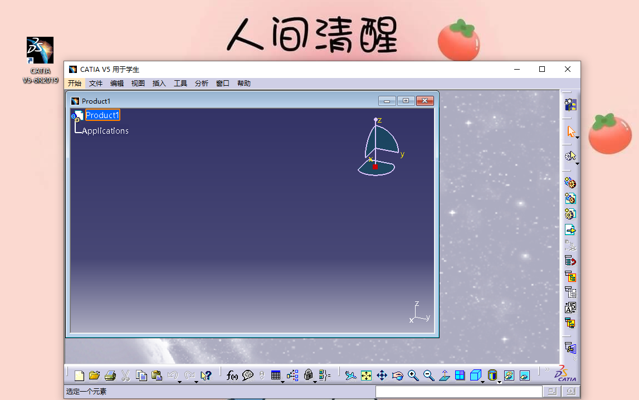
Task: Open the comment speech-bubble tool
Action: (248, 375)
